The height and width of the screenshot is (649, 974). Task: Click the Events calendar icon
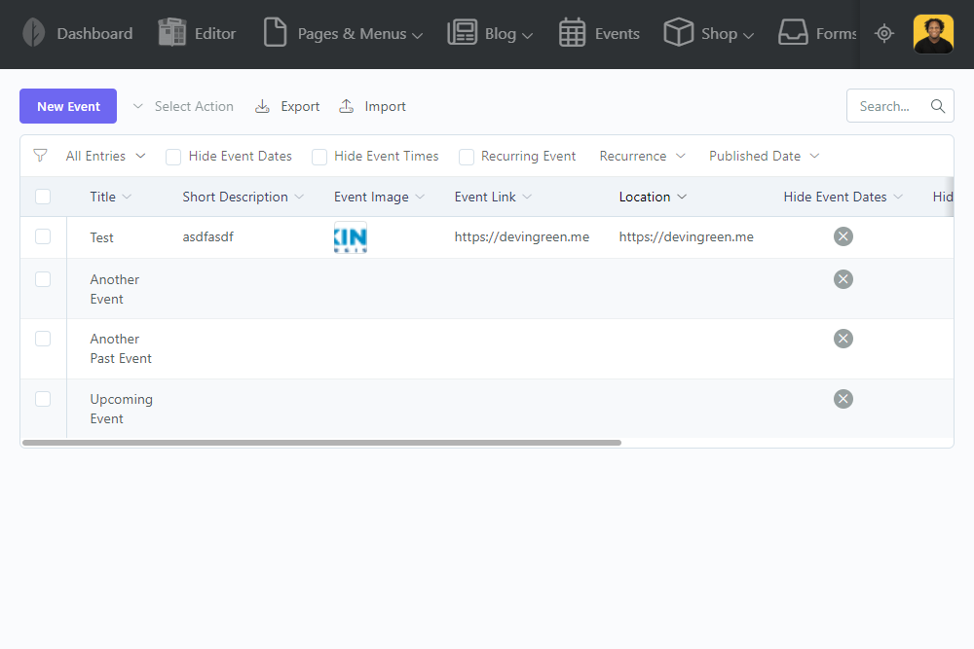click(x=572, y=33)
